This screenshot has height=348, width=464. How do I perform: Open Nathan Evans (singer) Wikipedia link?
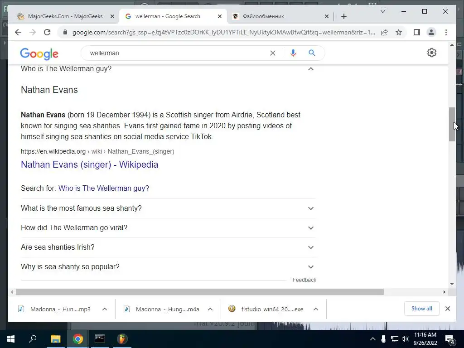[89, 164]
